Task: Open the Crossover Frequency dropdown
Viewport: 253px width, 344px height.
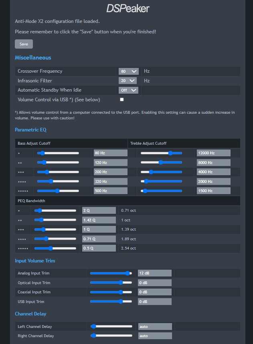Action: pyautogui.click(x=128, y=71)
